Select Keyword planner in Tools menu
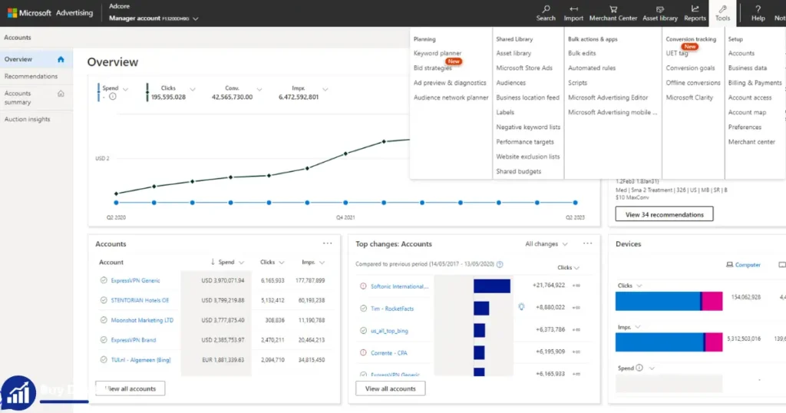The width and height of the screenshot is (786, 413). point(437,53)
